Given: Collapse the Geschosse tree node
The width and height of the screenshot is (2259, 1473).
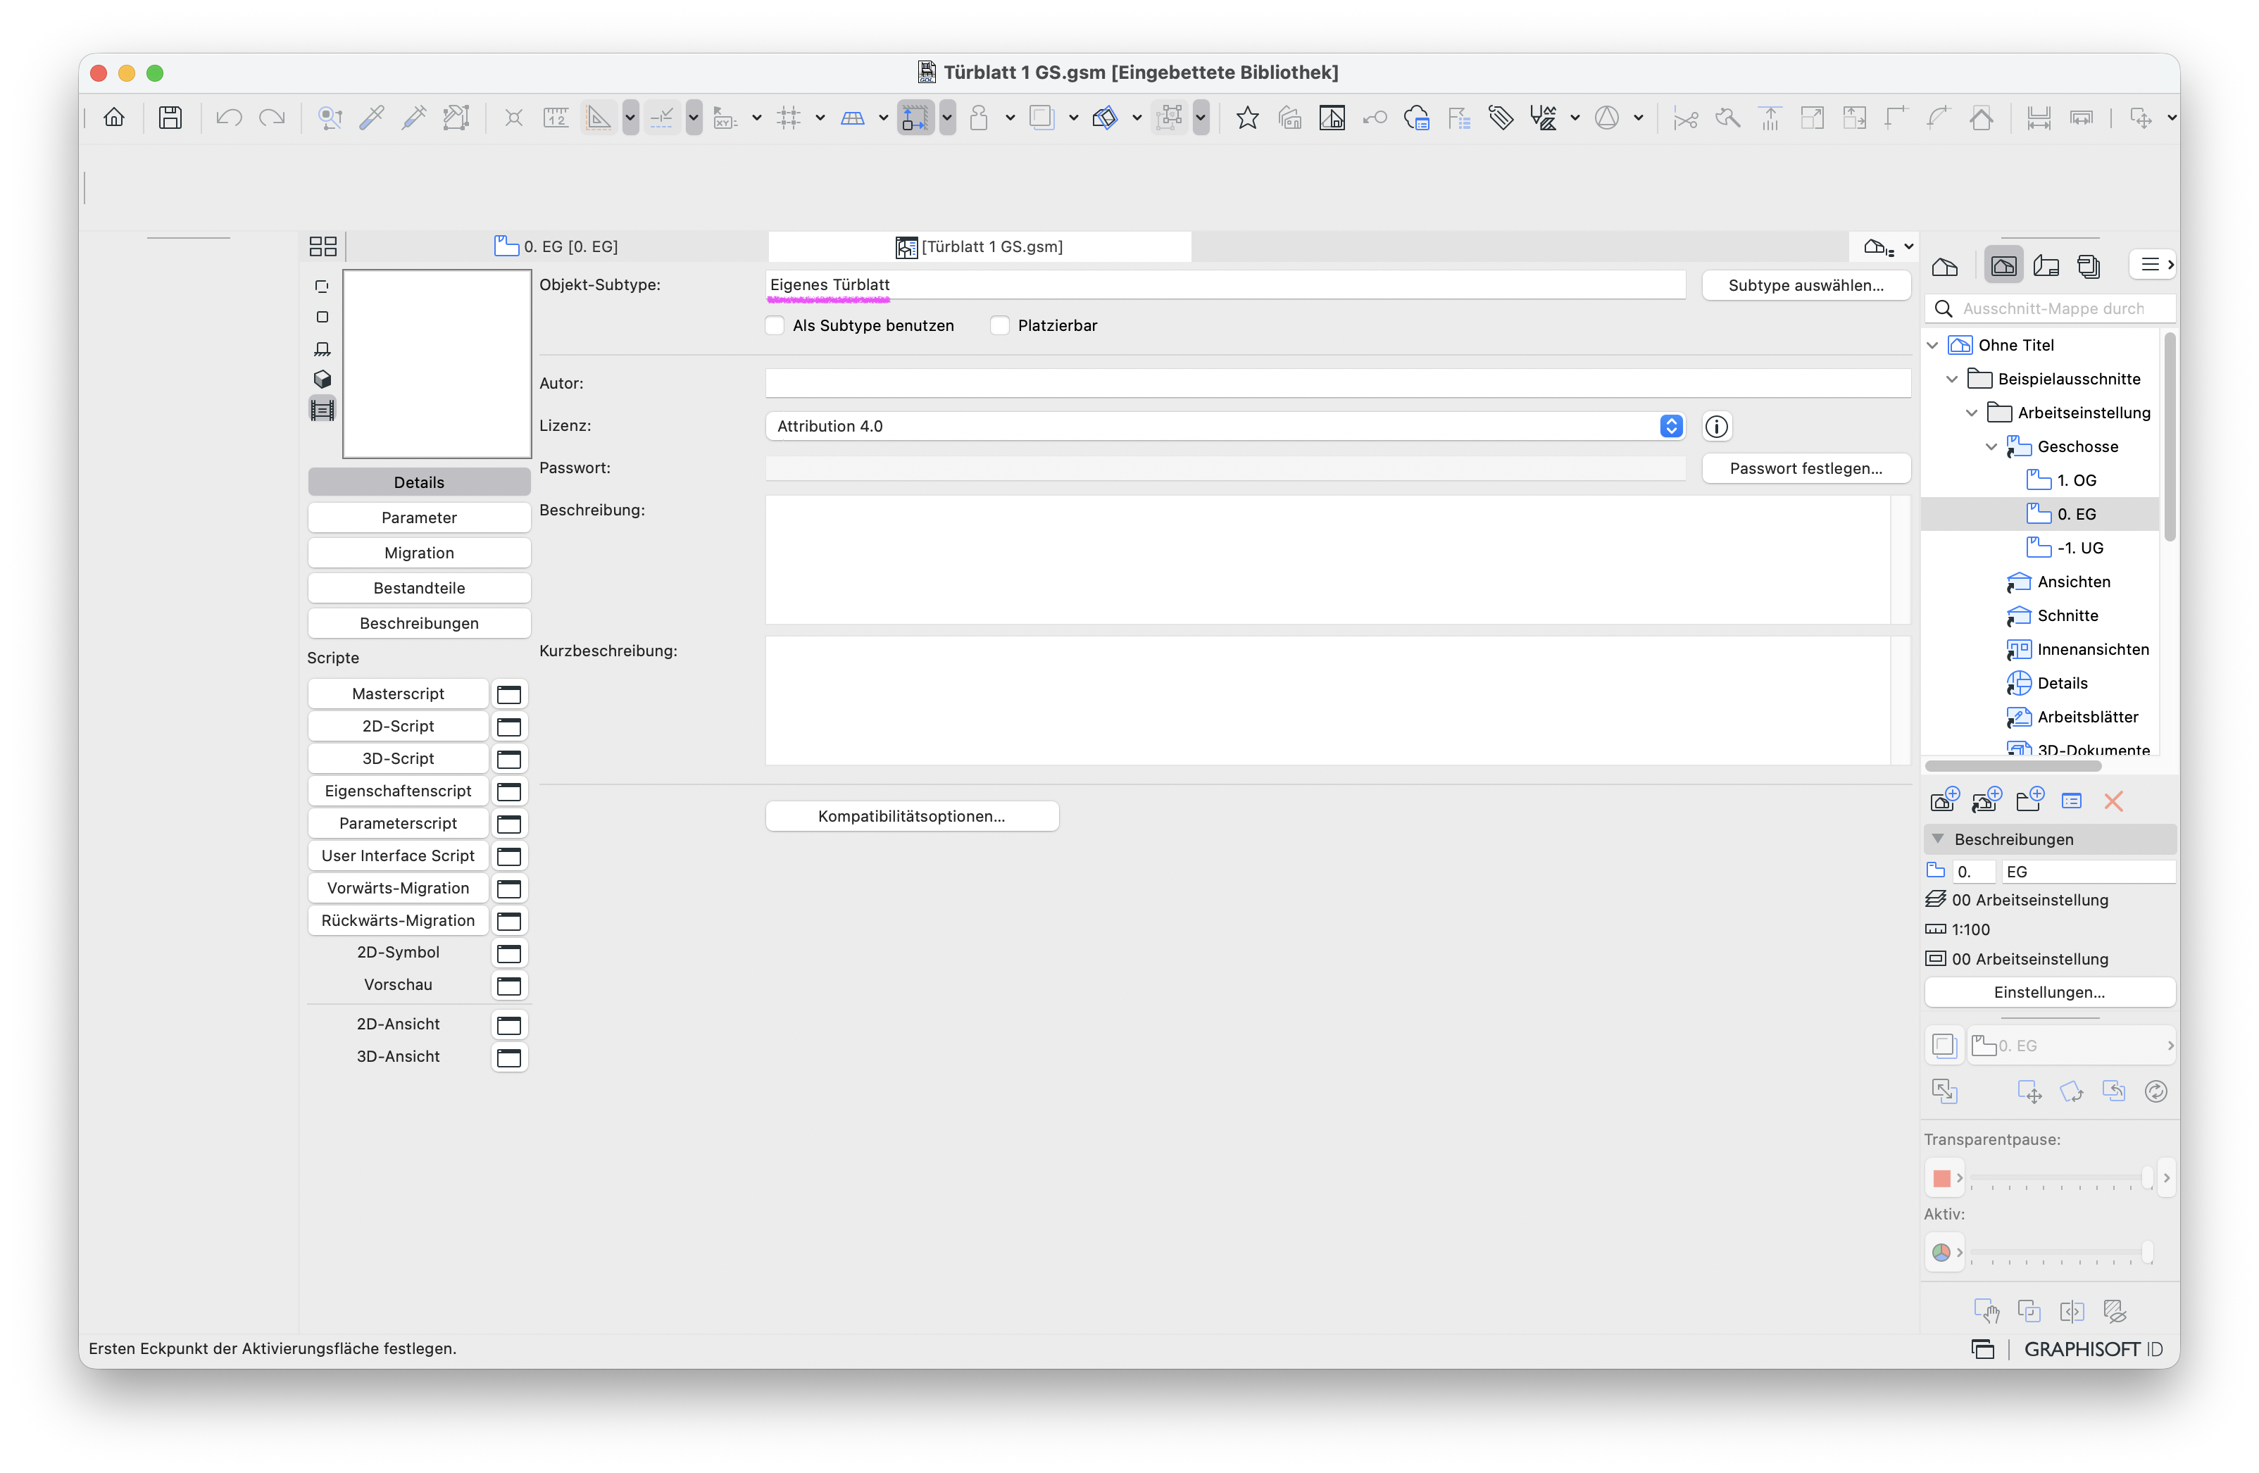Looking at the screenshot, I should click(1991, 447).
